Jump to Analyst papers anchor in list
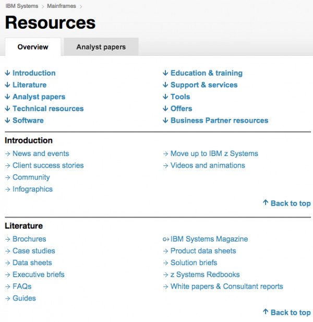This screenshot has width=313, height=322. 39,97
